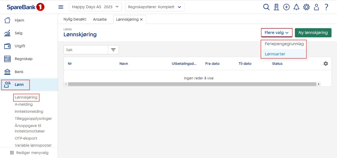Open notifications bell icon
The height and width of the screenshot is (158, 337).
point(296,7)
